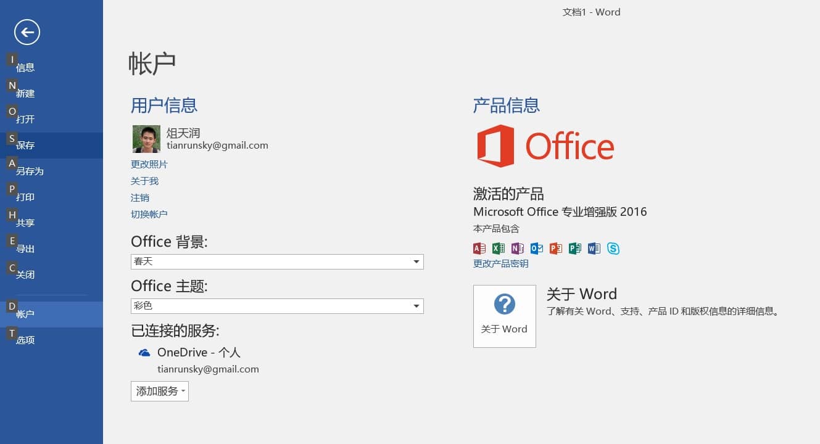This screenshot has width=820, height=444.
Task: Click the Access app icon
Action: (479, 248)
